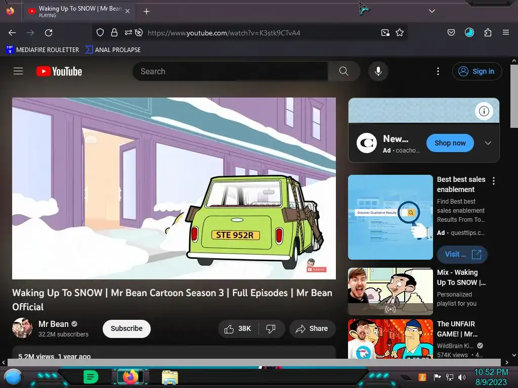Open Mr Bean channel avatar
Image resolution: width=518 pixels, height=388 pixels.
[x=22, y=328]
